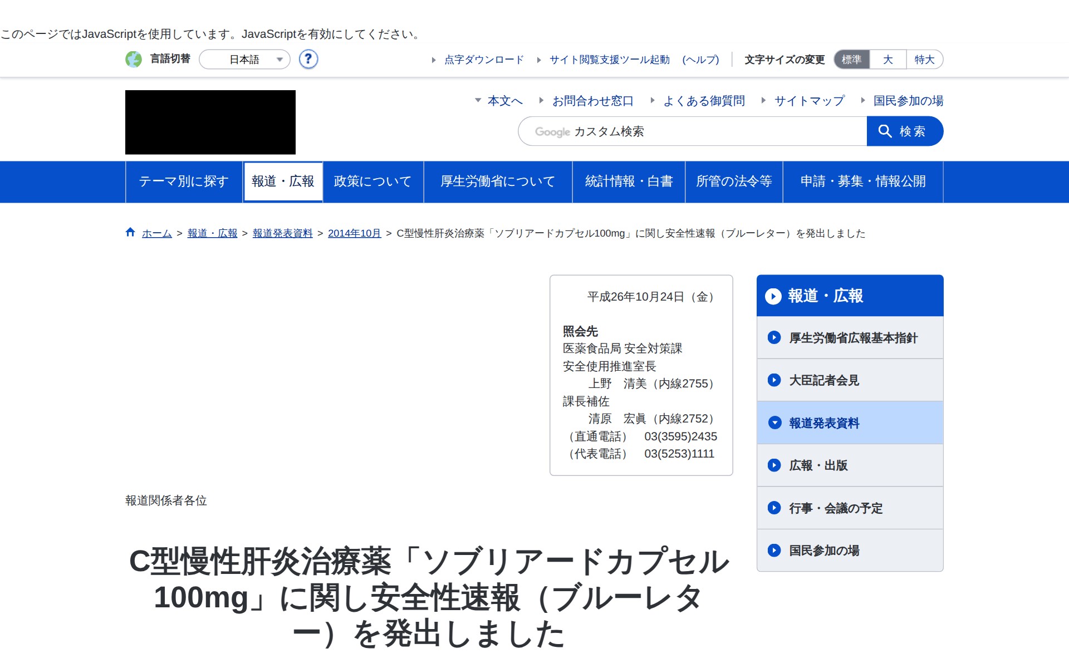The image size is (1069, 668).
Task: Open the 2014年10月 breadcrumb link
Action: pos(354,233)
